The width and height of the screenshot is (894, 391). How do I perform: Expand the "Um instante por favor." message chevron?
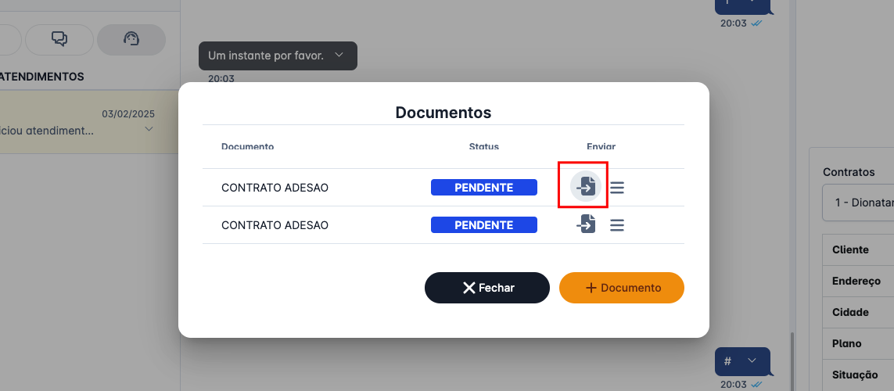[339, 56]
